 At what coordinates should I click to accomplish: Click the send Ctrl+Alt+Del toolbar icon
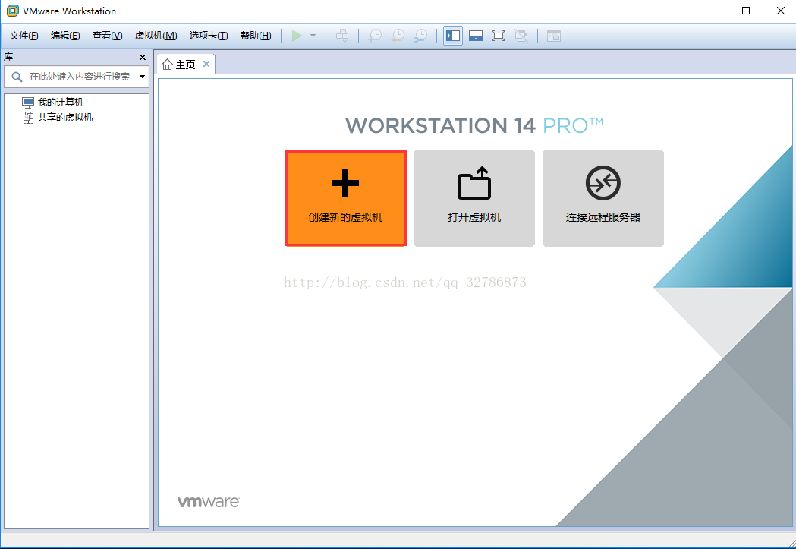click(343, 36)
